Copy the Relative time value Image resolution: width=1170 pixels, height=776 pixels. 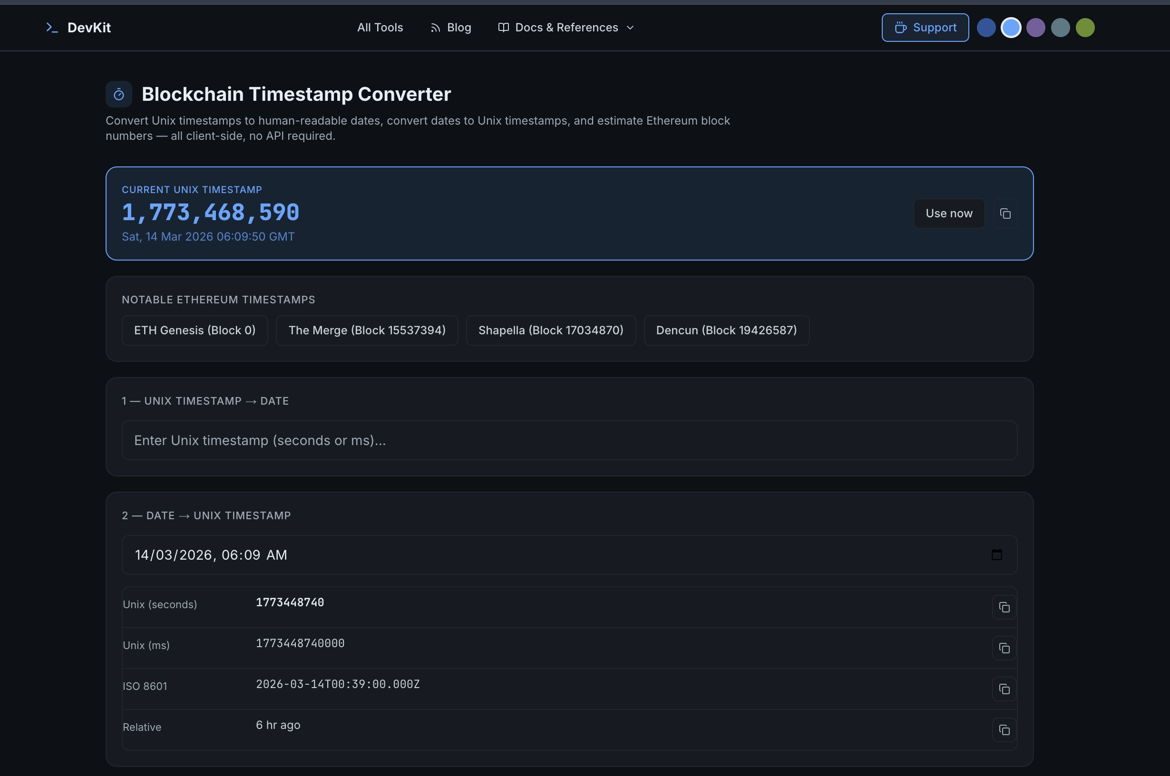click(1004, 729)
